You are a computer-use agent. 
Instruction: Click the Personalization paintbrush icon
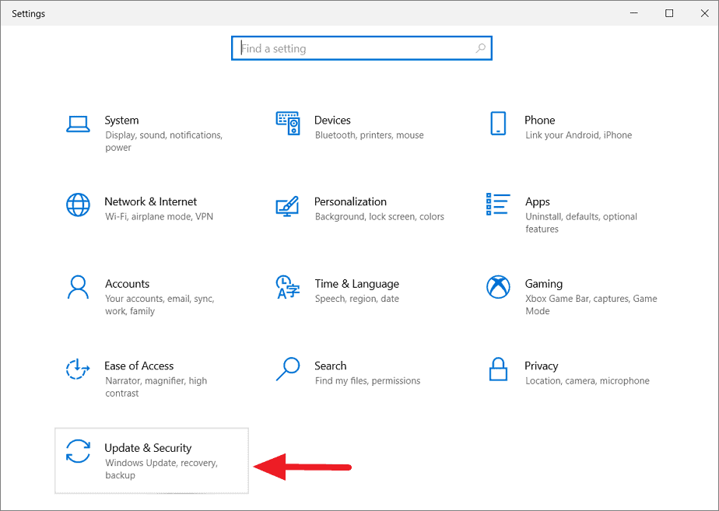coord(287,206)
